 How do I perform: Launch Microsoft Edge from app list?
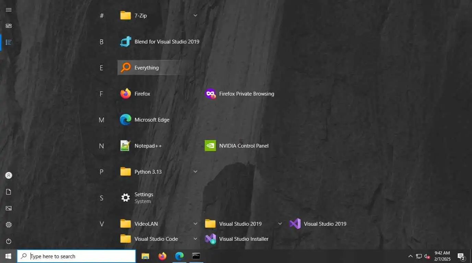click(x=160, y=120)
